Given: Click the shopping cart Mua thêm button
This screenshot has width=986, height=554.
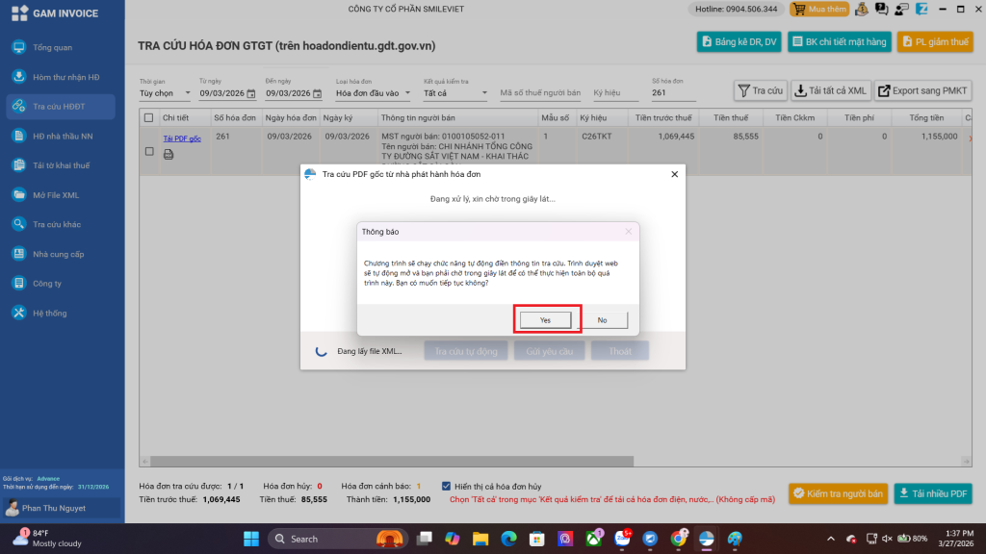Looking at the screenshot, I should [818, 10].
